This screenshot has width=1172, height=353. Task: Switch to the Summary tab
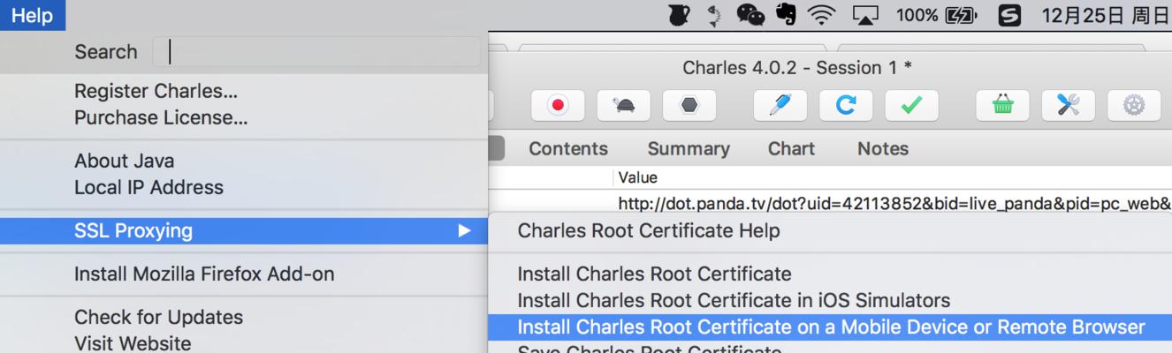[x=689, y=149]
